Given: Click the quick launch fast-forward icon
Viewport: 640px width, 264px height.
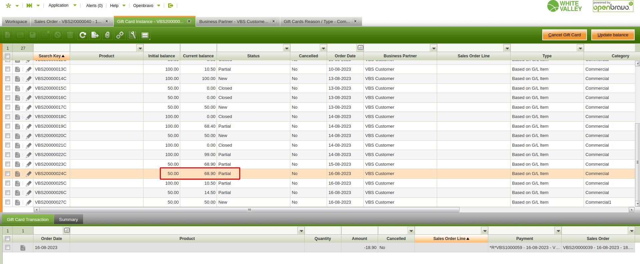Looking at the screenshot, I should [29, 5].
